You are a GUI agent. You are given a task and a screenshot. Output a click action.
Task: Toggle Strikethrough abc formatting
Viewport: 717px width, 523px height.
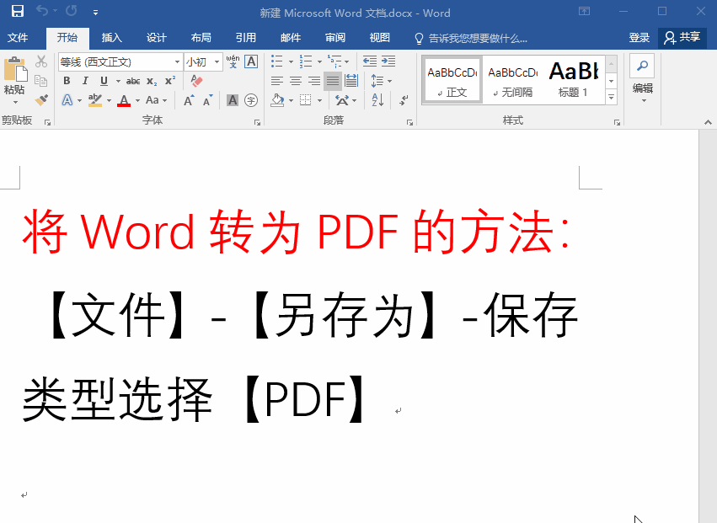pos(133,82)
